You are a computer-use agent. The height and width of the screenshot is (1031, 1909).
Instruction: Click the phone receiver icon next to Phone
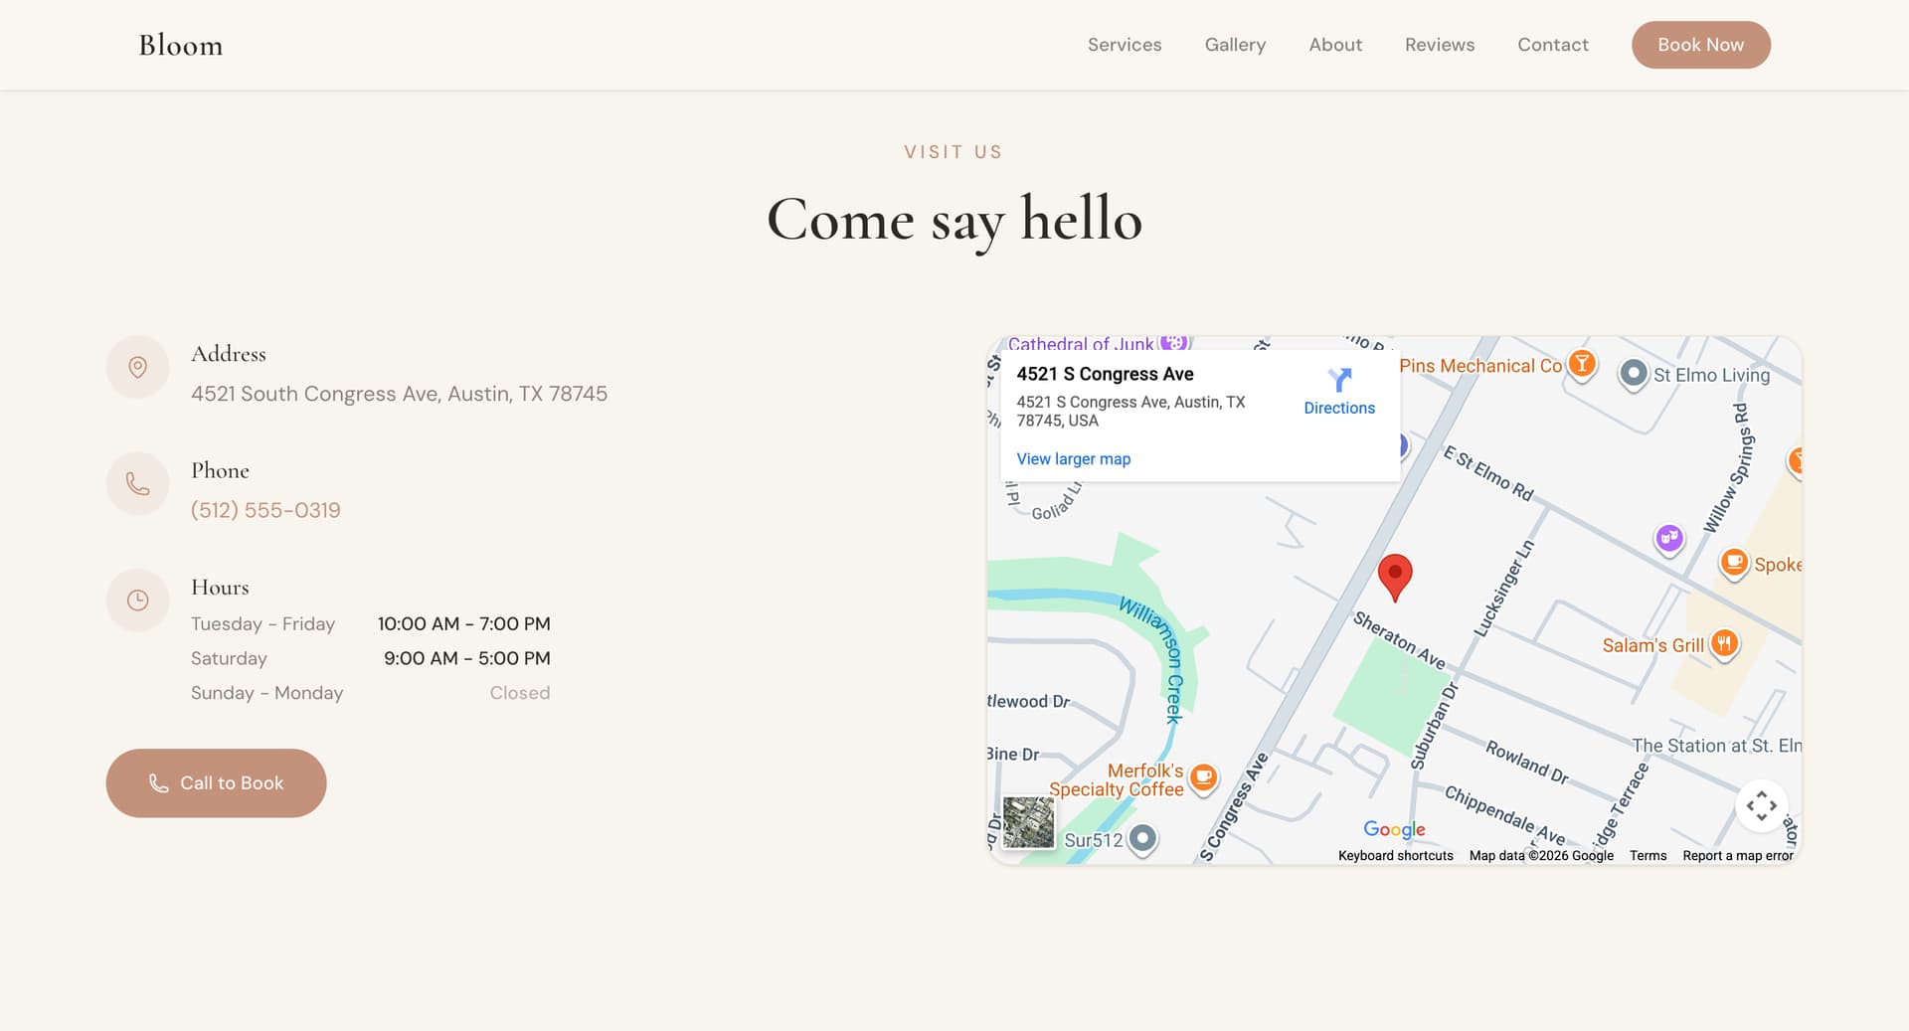137,484
